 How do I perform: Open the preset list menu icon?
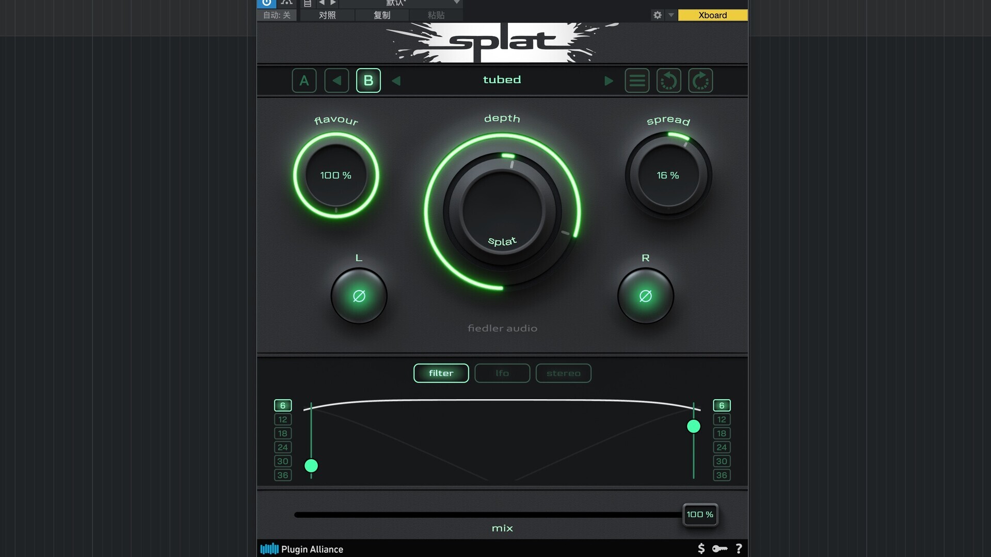[637, 80]
